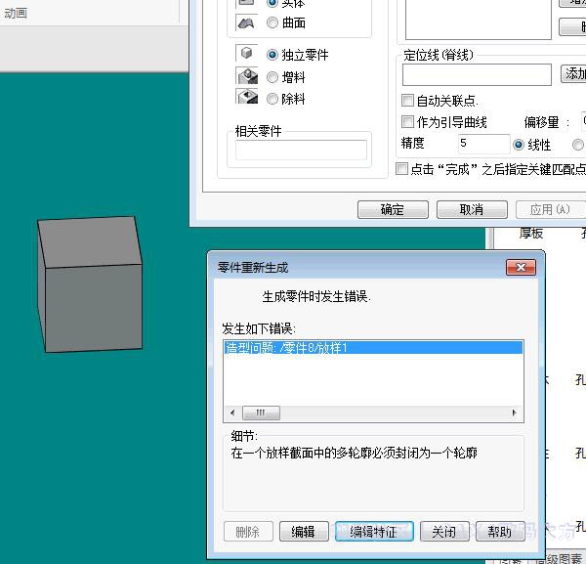Click the gray cube in the viewport

90,284
